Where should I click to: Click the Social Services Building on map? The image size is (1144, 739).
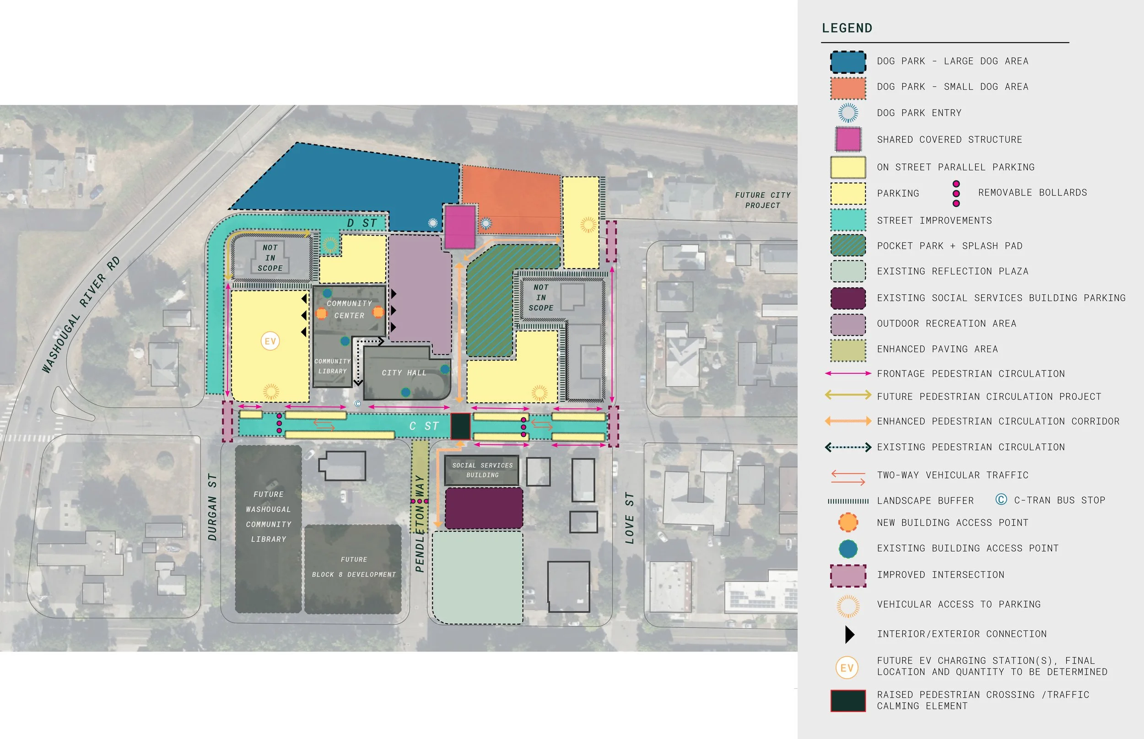point(482,470)
